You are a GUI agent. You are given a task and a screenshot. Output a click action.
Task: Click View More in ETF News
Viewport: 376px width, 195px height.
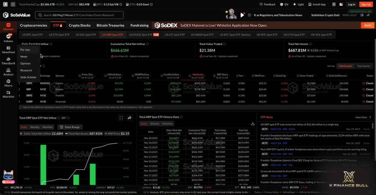(x=363, y=117)
